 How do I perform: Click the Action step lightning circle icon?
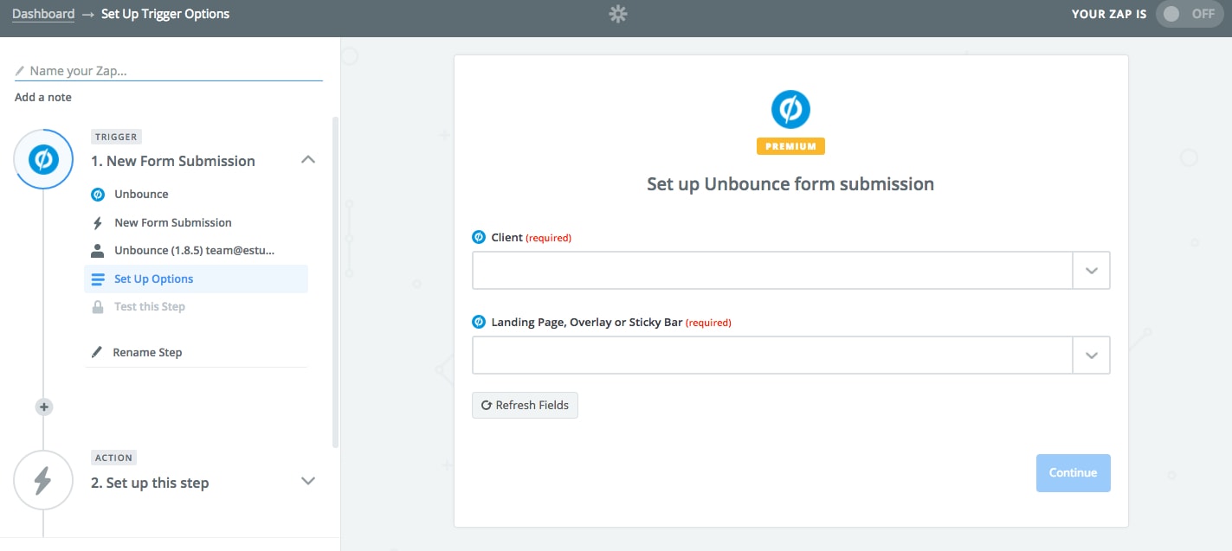[43, 480]
